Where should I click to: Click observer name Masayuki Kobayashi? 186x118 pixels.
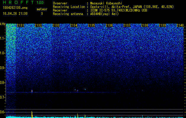click(106, 4)
